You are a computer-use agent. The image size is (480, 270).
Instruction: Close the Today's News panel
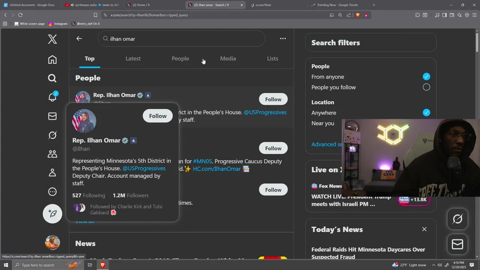(x=424, y=229)
